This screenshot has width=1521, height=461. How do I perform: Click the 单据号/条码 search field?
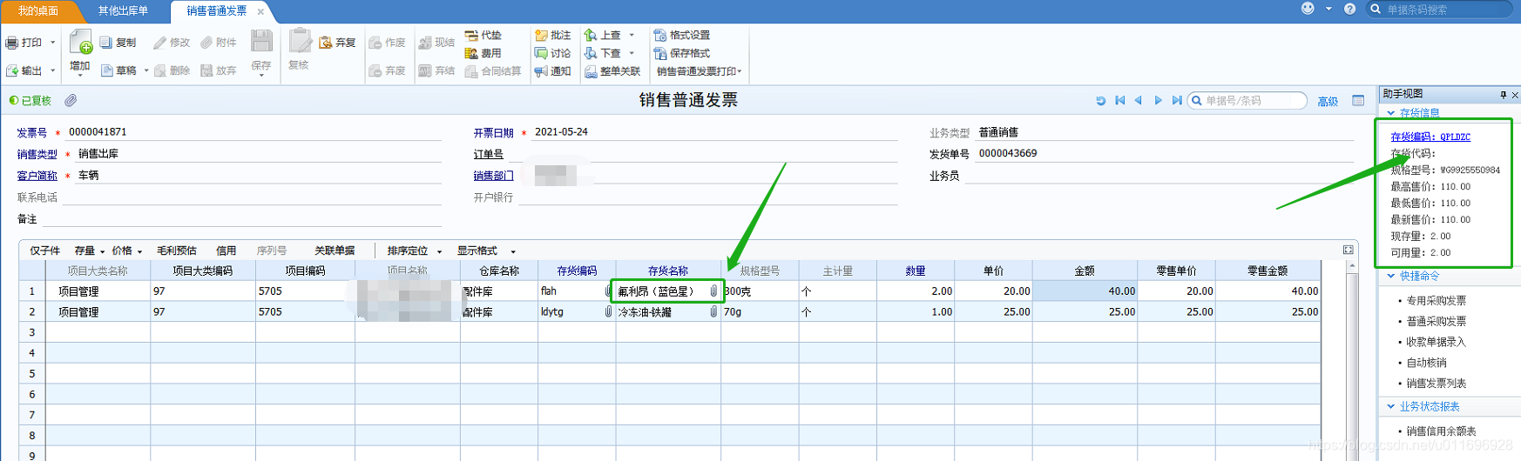click(1253, 101)
